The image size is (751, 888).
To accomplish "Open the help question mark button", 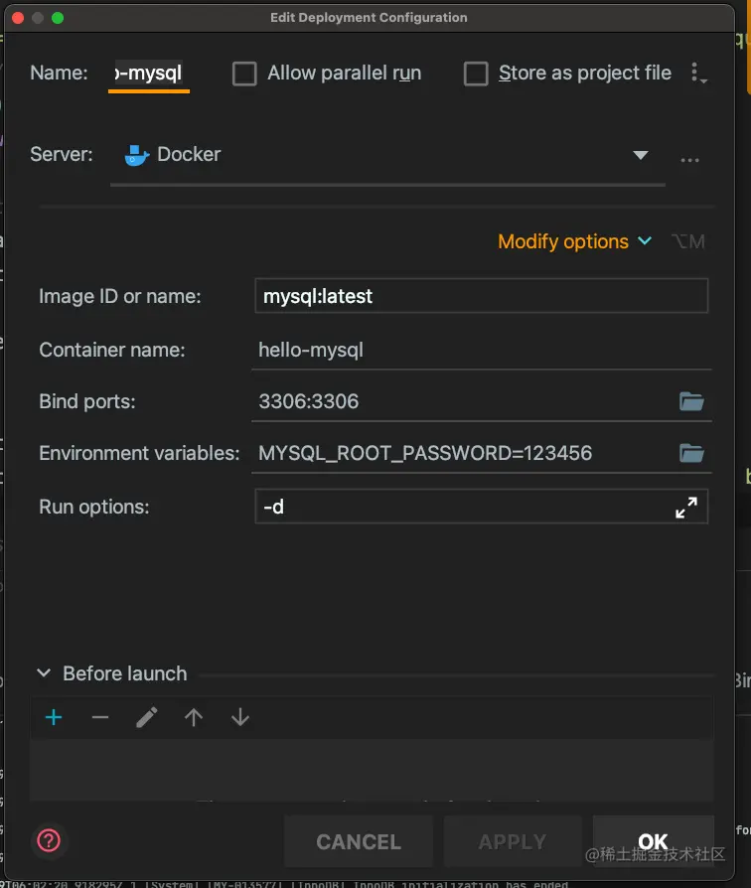I will coord(49,840).
